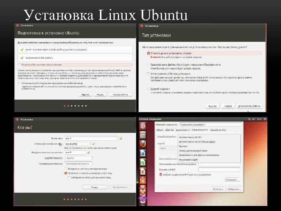This screenshot has height=211, width=281.
Task: Switch to the 'Параметры IPv6' tab
Action: click(218, 130)
